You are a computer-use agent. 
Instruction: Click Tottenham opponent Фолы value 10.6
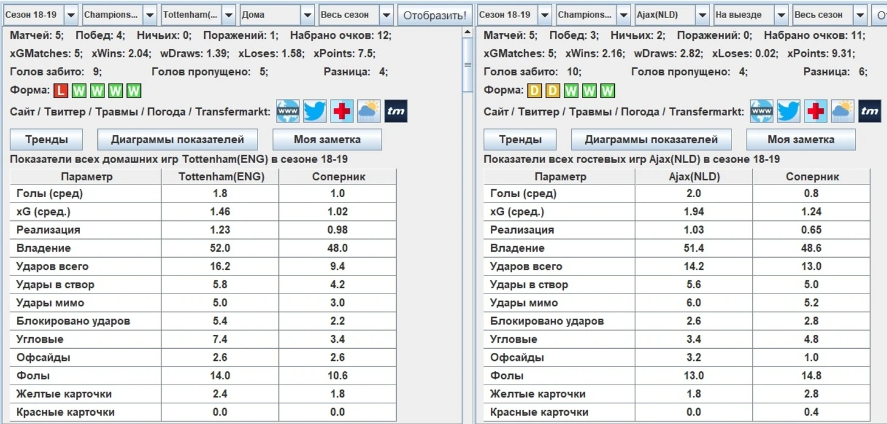(337, 375)
